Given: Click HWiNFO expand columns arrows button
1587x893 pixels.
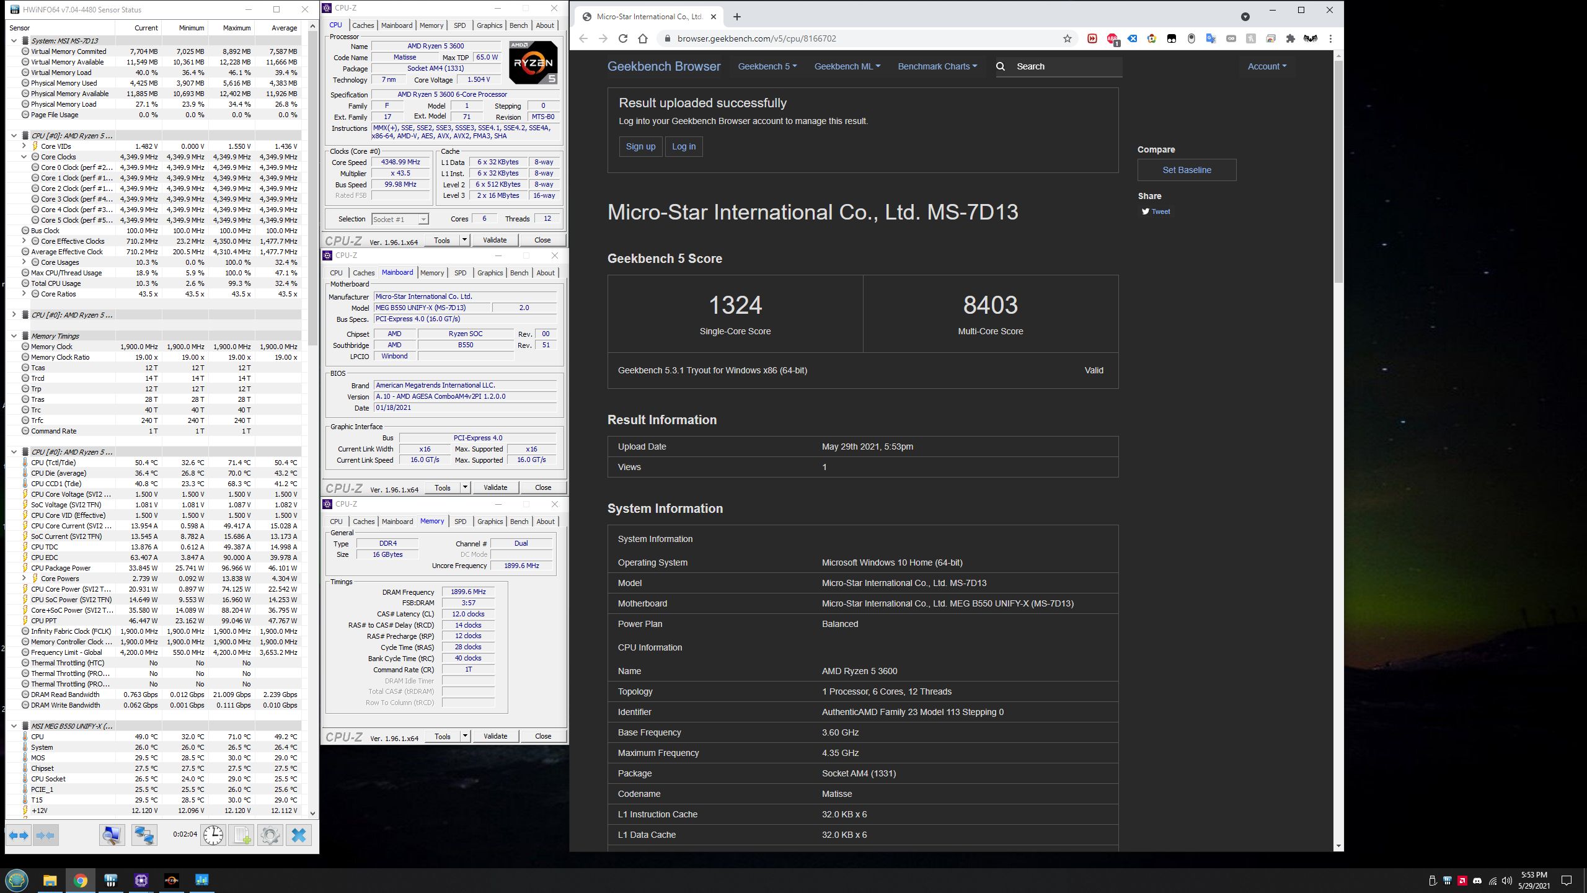Looking at the screenshot, I should point(19,835).
